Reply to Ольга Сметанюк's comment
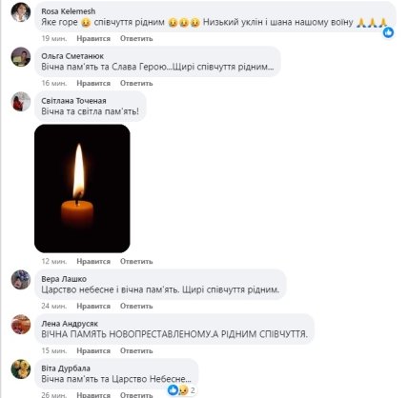Screen dimensions: 408x398 pyautogui.click(x=136, y=83)
